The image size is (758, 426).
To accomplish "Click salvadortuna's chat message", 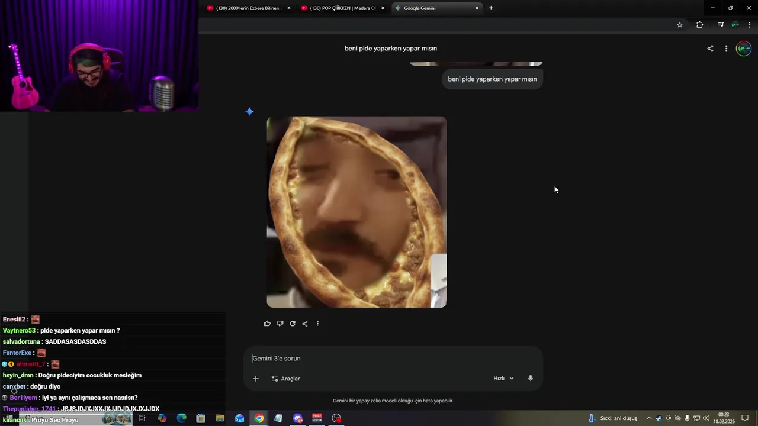I will pos(54,342).
